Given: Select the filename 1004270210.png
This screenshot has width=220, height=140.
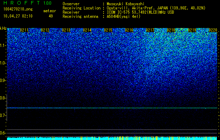Looking at the screenshot, I should [18, 9].
